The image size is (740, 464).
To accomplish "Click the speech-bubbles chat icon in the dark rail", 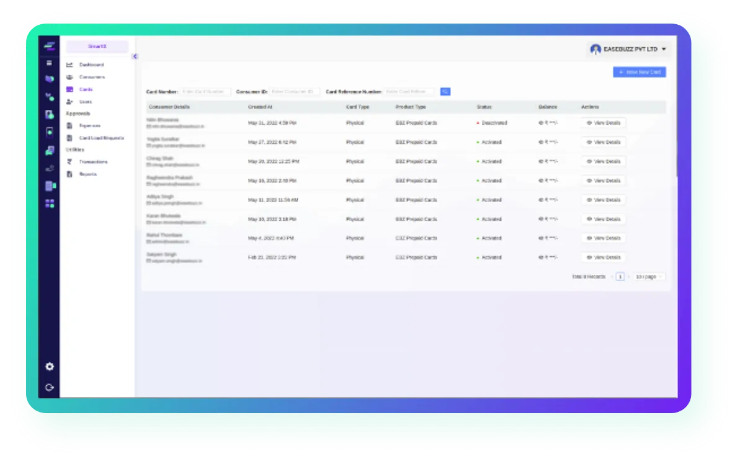I will [x=50, y=151].
